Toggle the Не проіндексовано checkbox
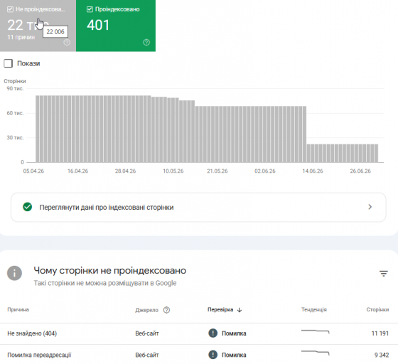Image resolution: width=398 pixels, height=364 pixels. click(x=10, y=9)
